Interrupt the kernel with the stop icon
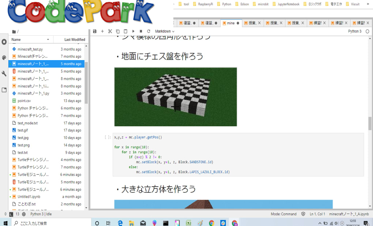 pos(141,31)
